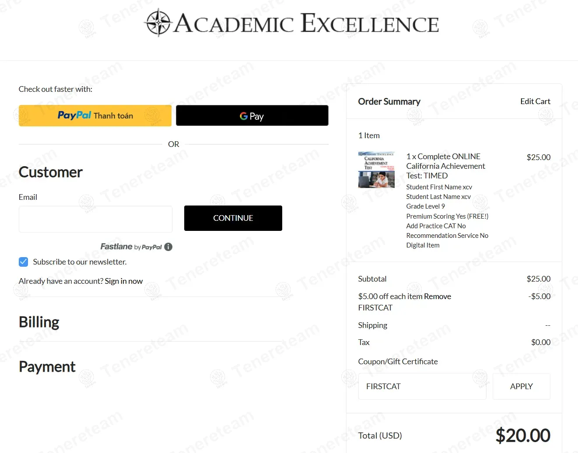Expand the Billing section
This screenshot has height=453, width=578.
[39, 322]
